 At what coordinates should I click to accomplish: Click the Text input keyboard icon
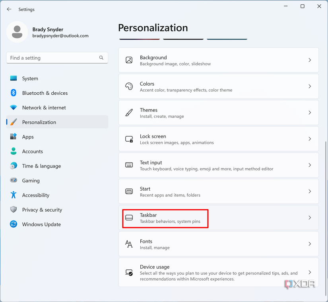[x=129, y=165]
